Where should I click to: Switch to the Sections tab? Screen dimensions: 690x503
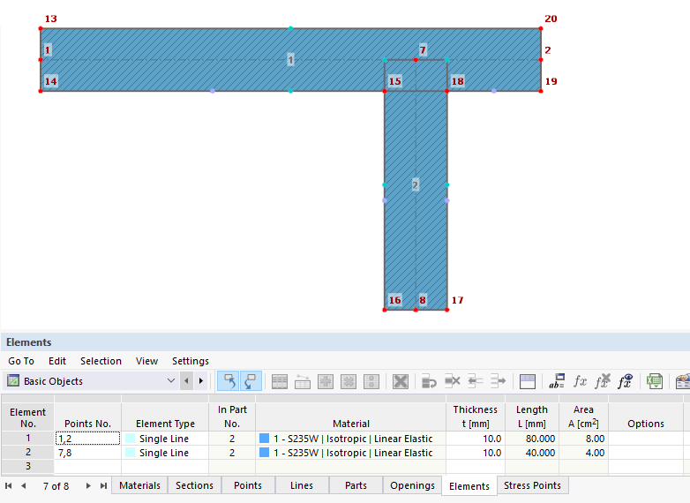(x=194, y=485)
